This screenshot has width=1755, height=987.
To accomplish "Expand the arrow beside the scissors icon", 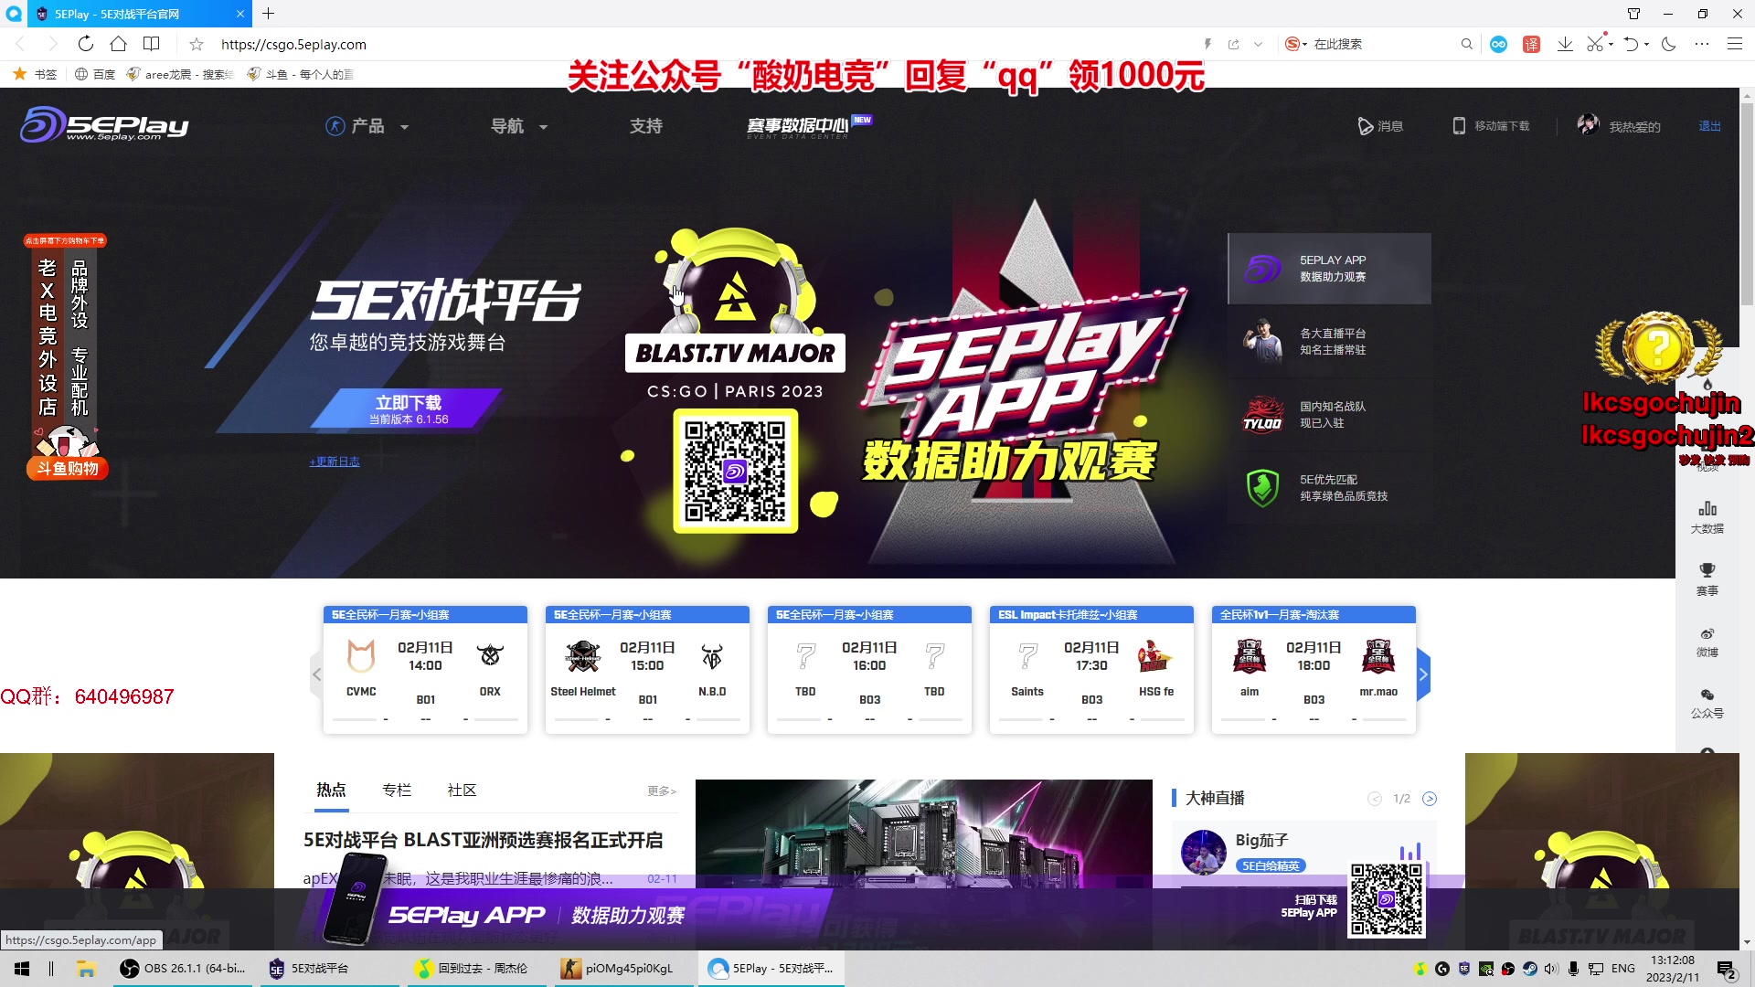I will (1610, 44).
